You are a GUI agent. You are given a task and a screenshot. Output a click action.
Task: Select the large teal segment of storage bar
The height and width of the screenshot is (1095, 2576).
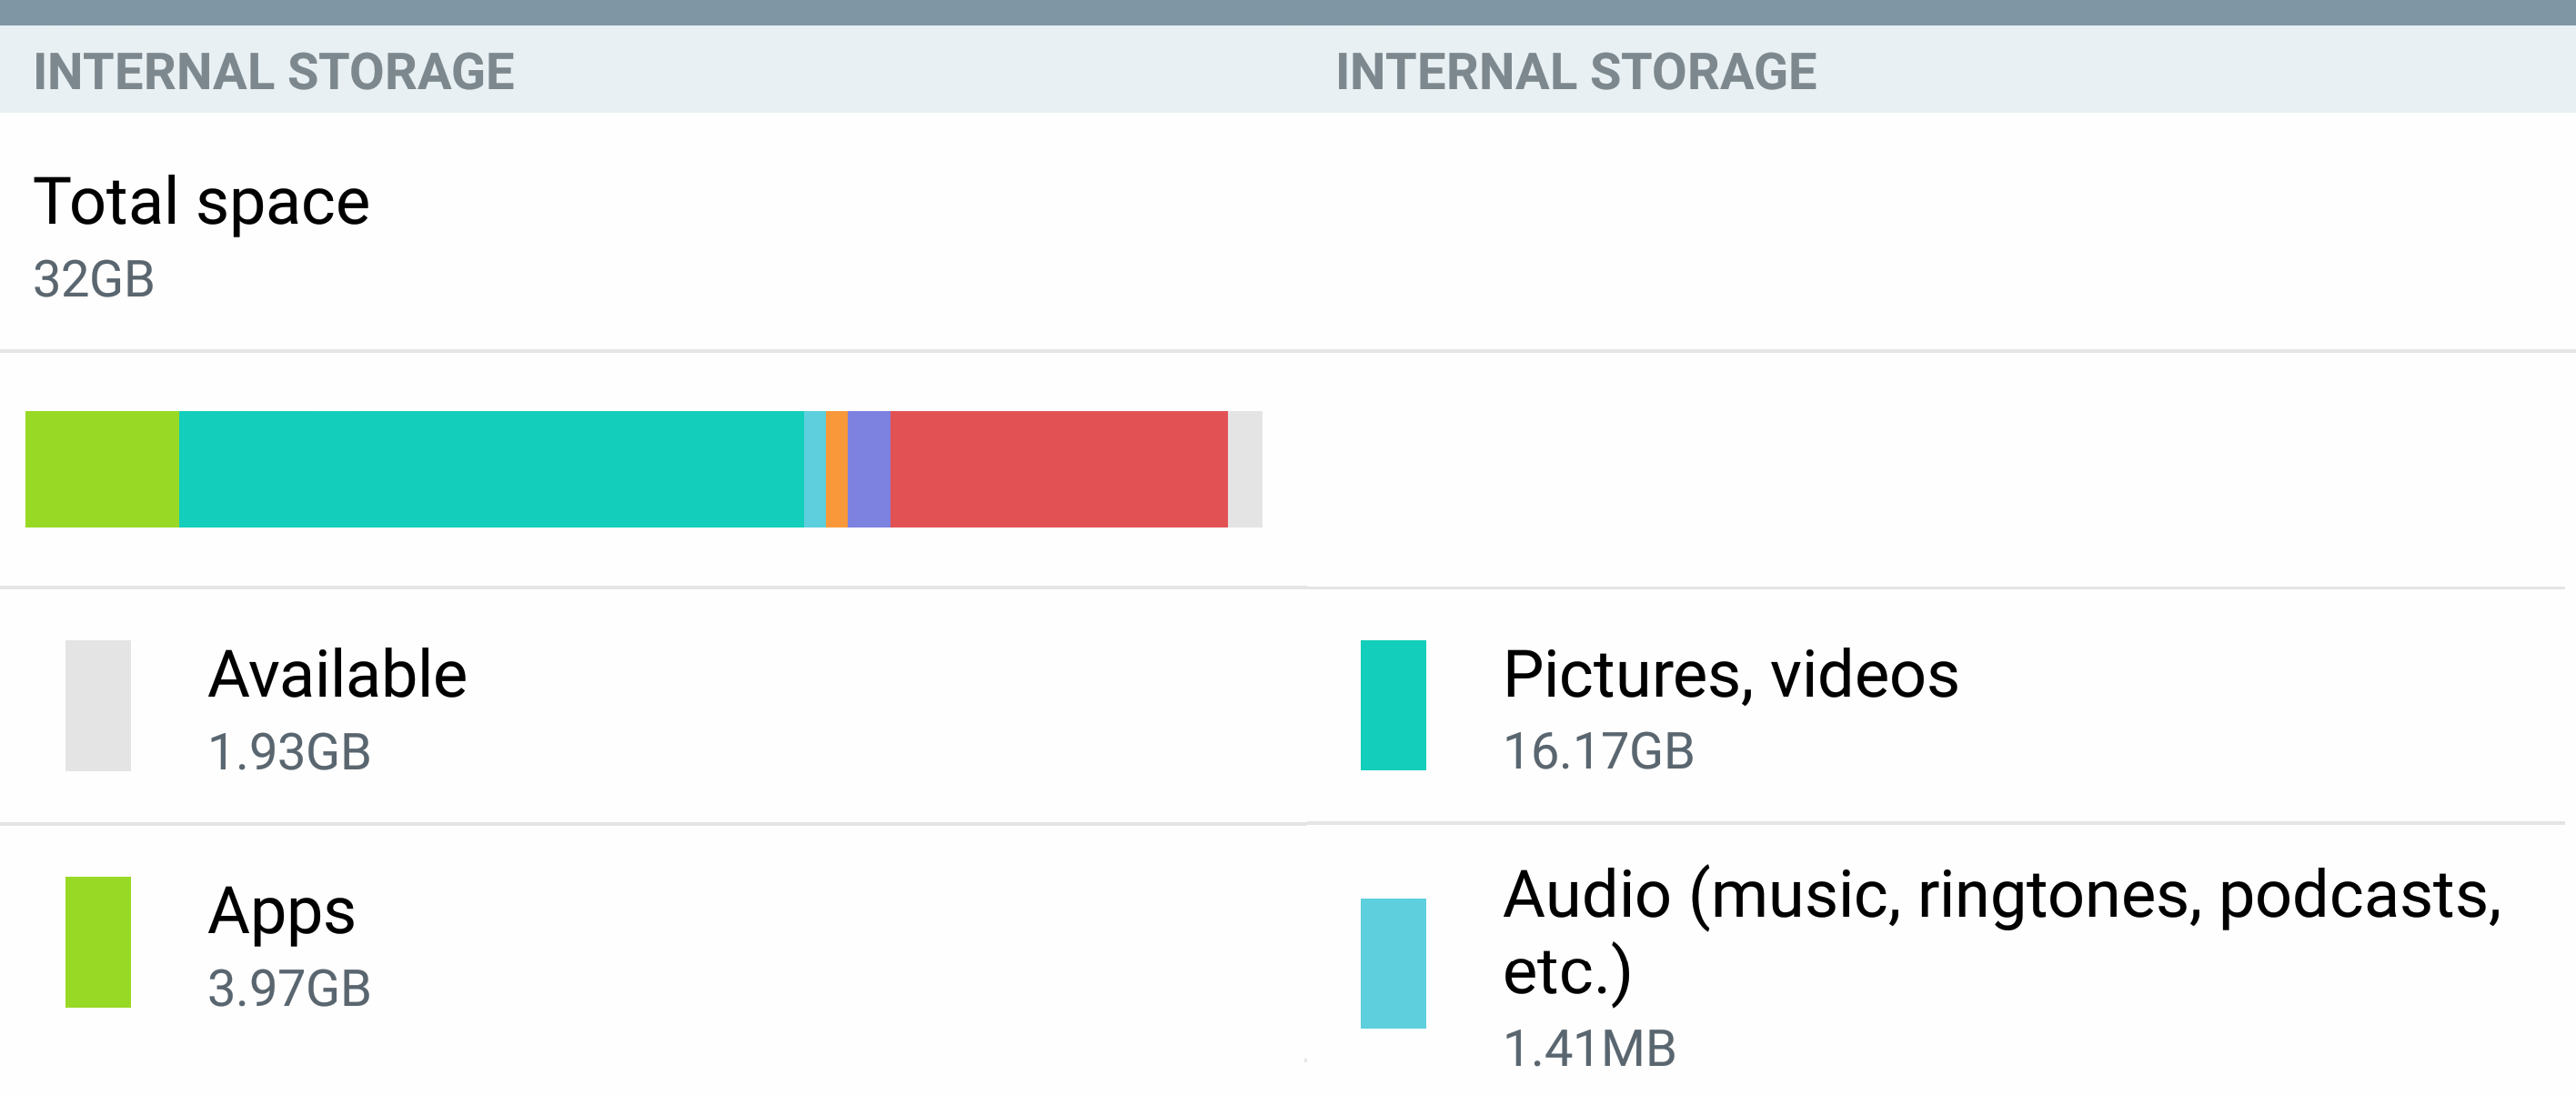point(490,469)
